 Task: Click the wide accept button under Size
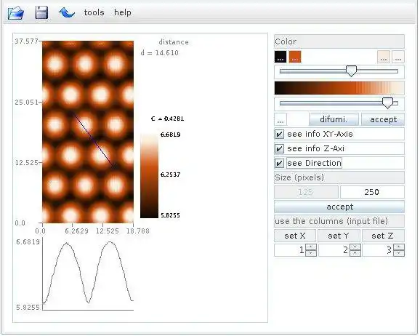click(339, 207)
